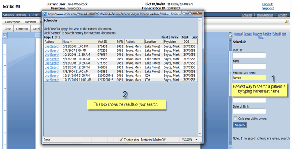Enable Only search for owner checkbox
Image resolution: width=292 pixels, height=150 pixels.
coord(235,118)
